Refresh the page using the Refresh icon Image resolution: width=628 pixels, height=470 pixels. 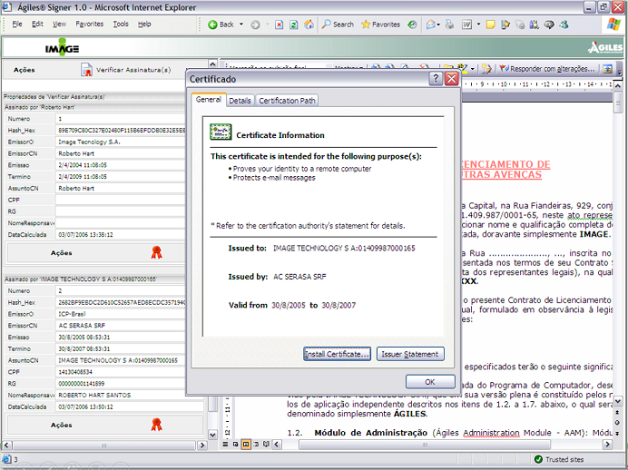(x=293, y=24)
